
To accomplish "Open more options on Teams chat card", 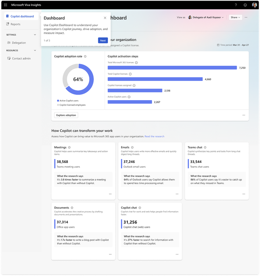I will point(244,194).
